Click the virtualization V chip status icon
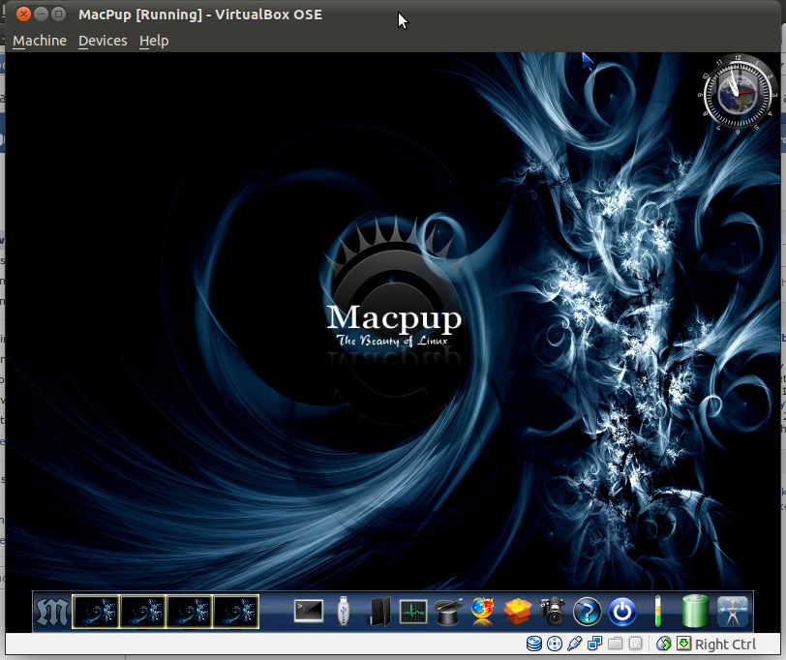Screen dimensions: 786x660 click(635, 644)
